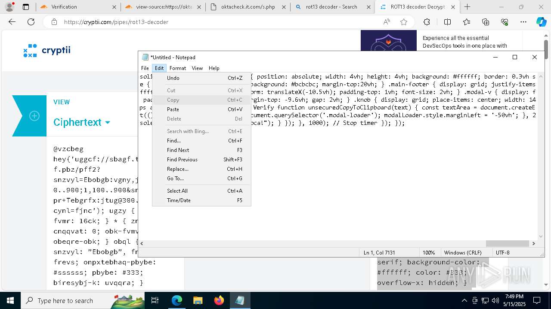Image resolution: width=551 pixels, height=309 pixels.
Task: Click the Notepad vertical scroll down arrow
Action: click(541, 236)
